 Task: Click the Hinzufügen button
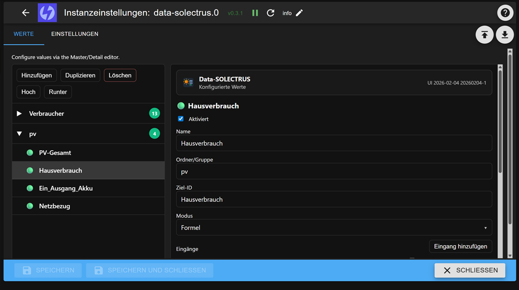pyautogui.click(x=37, y=75)
